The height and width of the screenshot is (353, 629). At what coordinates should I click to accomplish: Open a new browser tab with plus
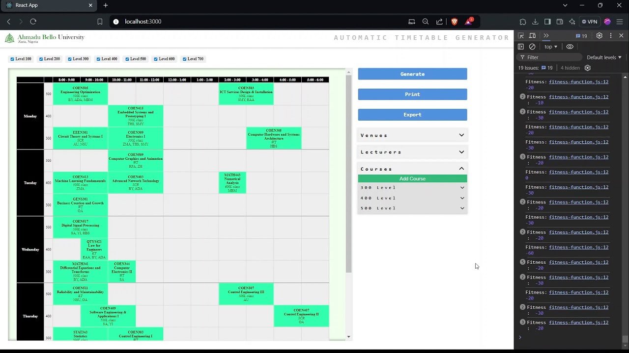(x=106, y=5)
